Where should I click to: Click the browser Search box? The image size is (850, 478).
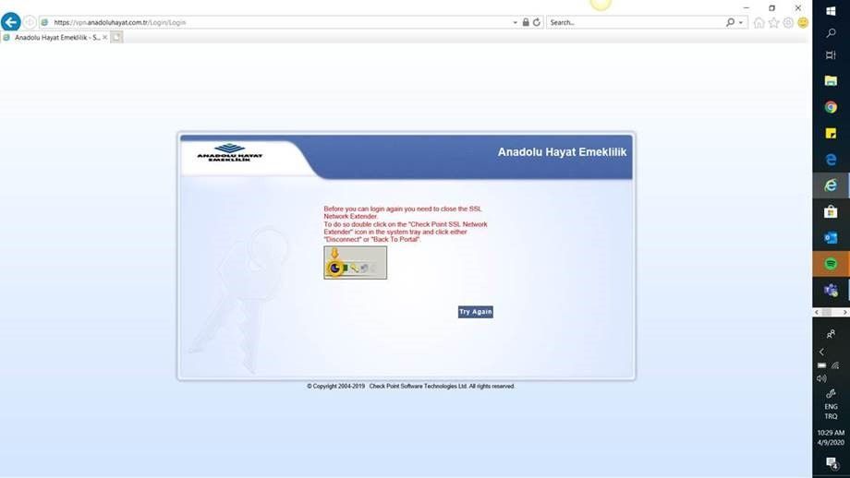tap(636, 22)
